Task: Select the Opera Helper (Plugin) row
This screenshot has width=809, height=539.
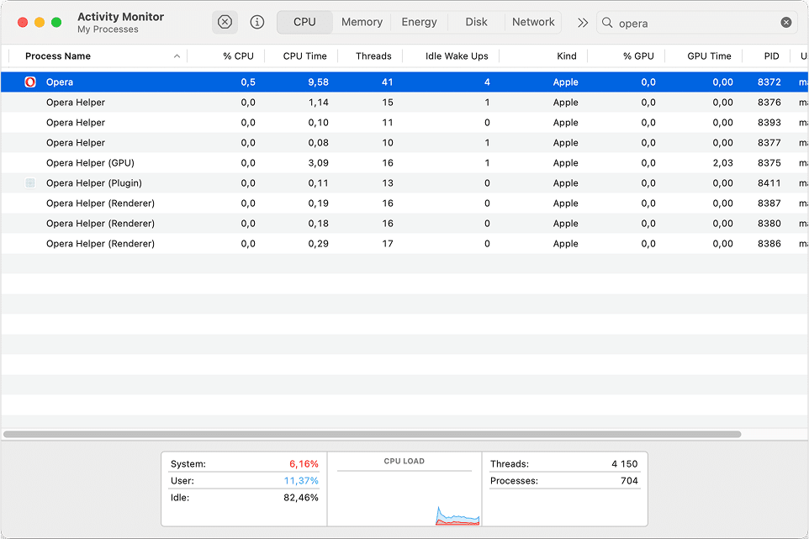Action: point(404,183)
